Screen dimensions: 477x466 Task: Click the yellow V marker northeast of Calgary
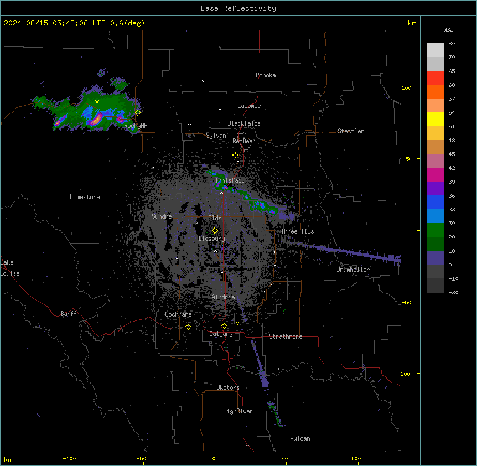(x=237, y=323)
